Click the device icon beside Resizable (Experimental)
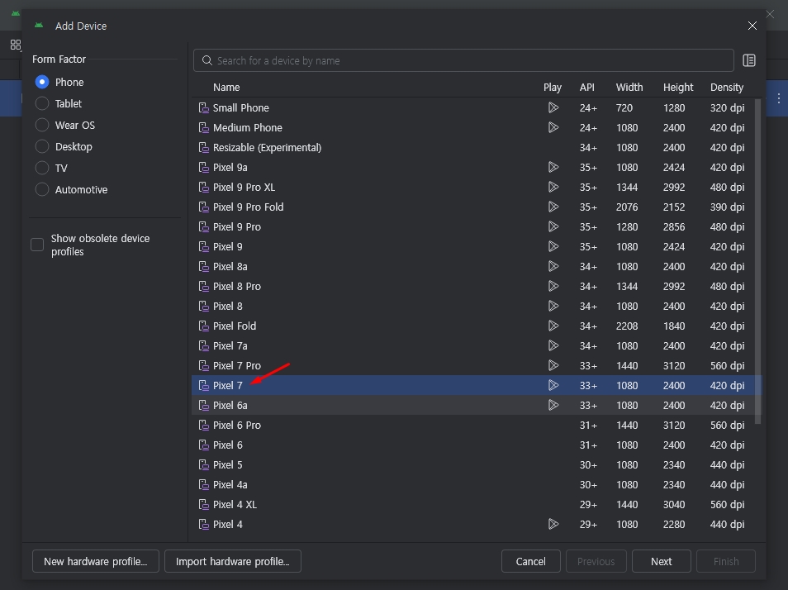The image size is (788, 590). click(x=203, y=148)
